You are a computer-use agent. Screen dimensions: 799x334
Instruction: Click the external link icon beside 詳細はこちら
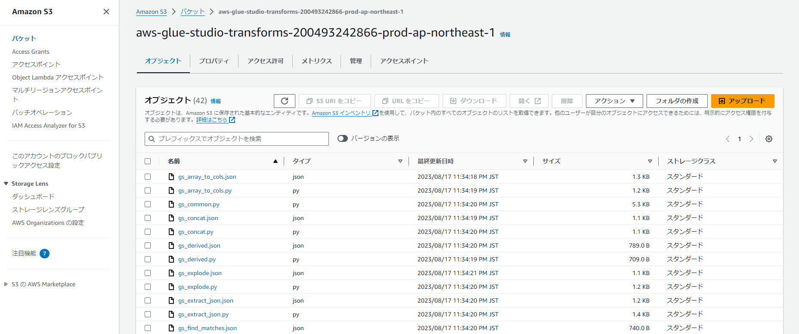point(232,120)
